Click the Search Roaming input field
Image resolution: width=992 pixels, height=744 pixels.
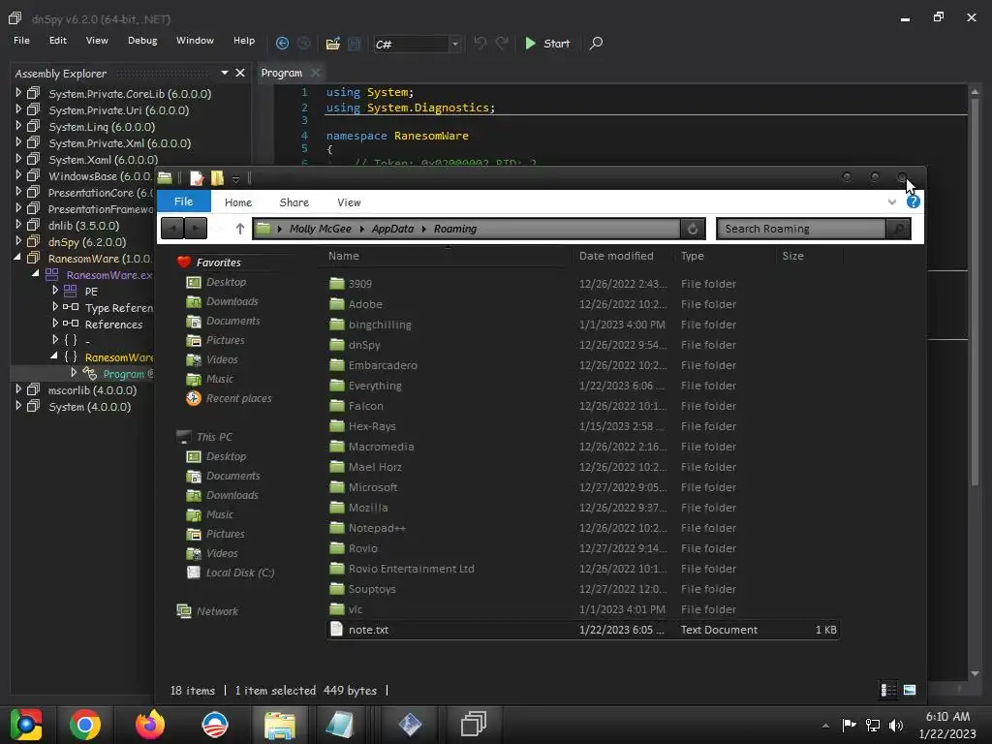point(801,229)
